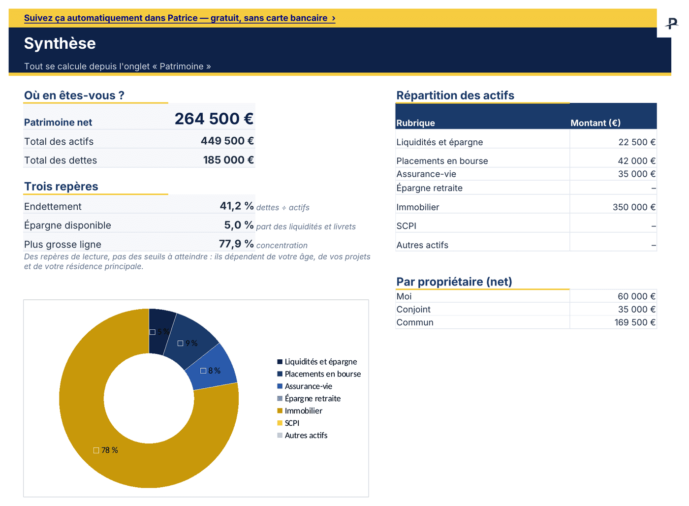Click the 35 000 € Assurance-vie amount
Viewport: 689px width, 506px height.
[x=637, y=174]
